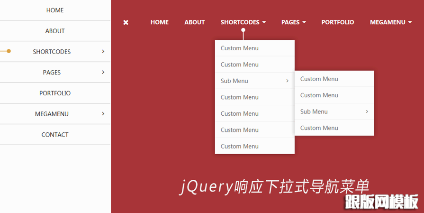Go to HOME in top navbar
Viewport: 424px width, 213px height.
[x=159, y=22]
